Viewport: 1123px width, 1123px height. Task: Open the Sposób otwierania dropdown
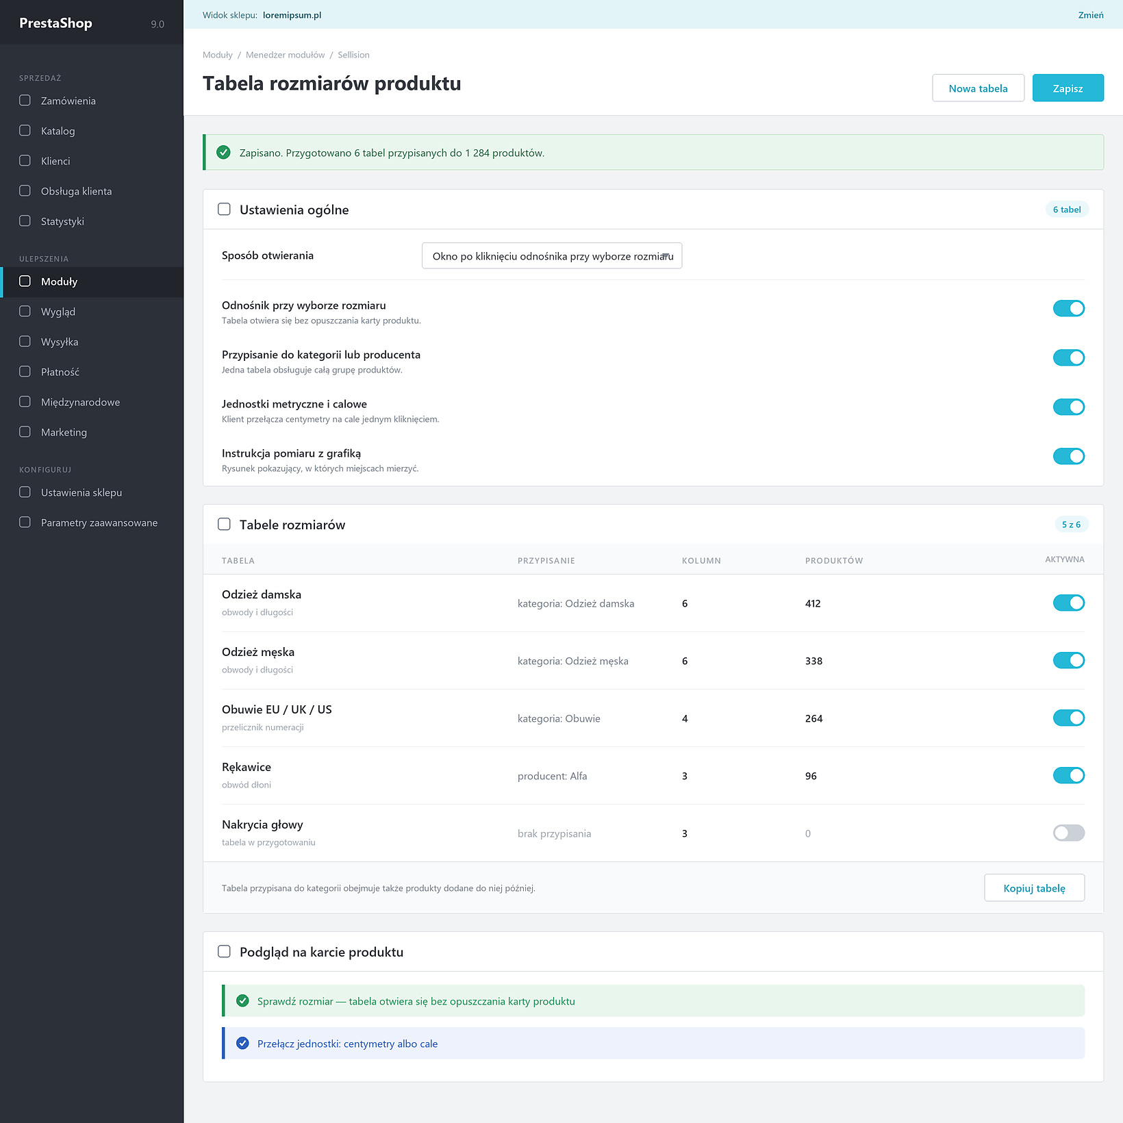point(552,256)
